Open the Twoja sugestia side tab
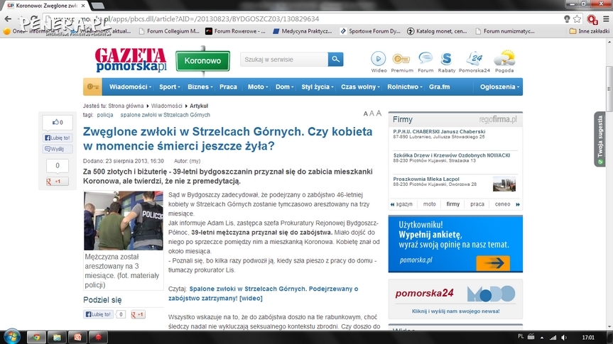Image resolution: width=613 pixels, height=344 pixels. tap(600, 140)
